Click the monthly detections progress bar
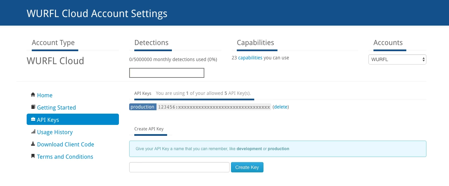Image resolution: width=449 pixels, height=186 pixels. (x=167, y=73)
